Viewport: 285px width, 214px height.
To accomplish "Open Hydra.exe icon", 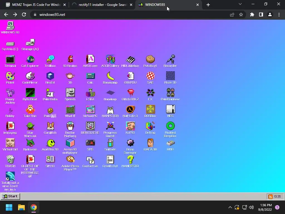I will point(30,145).
